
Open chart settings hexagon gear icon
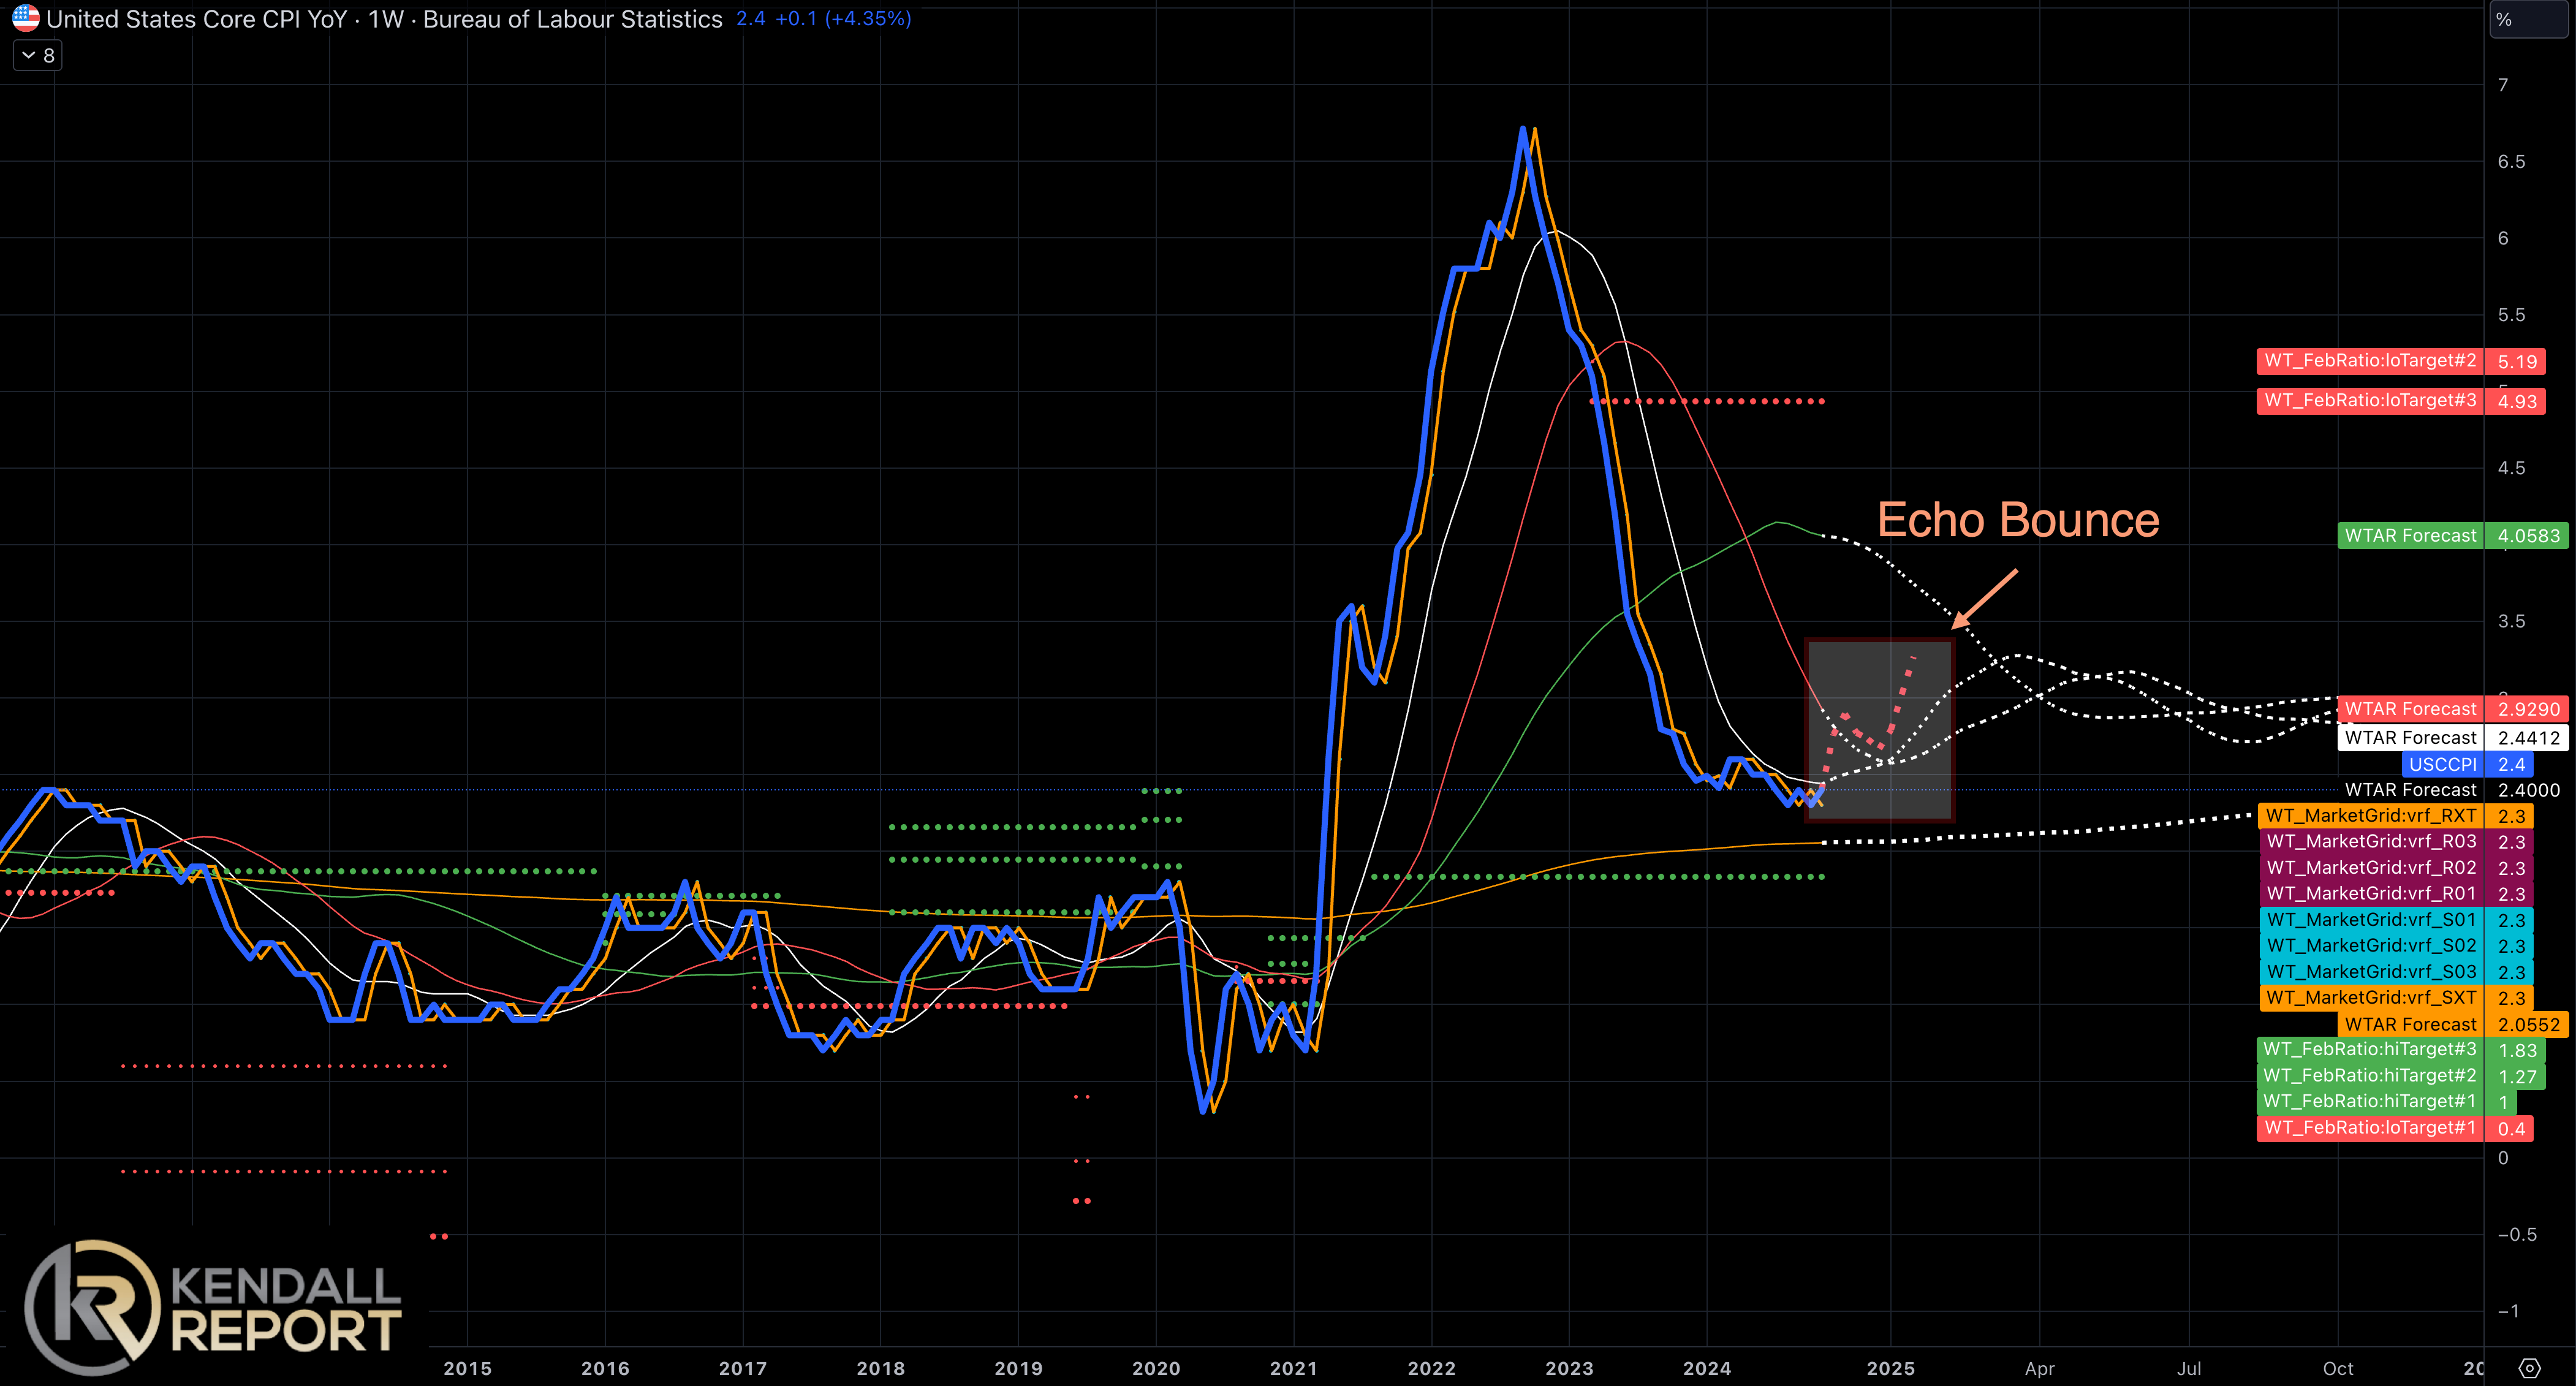tap(2529, 1368)
